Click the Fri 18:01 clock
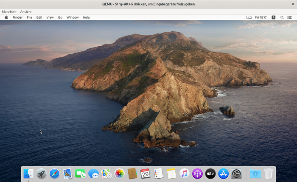 click(x=261, y=17)
